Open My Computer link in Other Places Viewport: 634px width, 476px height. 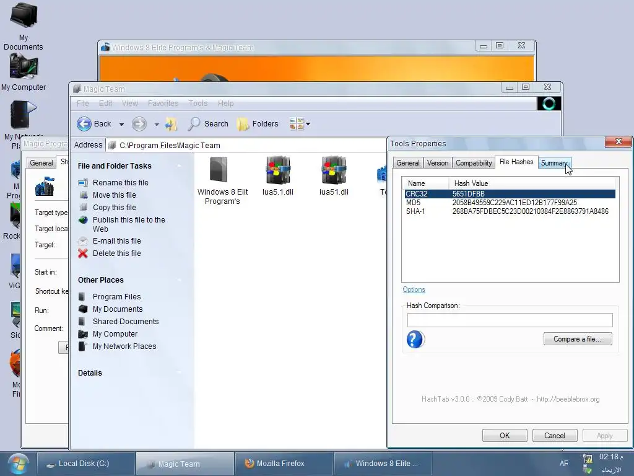(115, 334)
